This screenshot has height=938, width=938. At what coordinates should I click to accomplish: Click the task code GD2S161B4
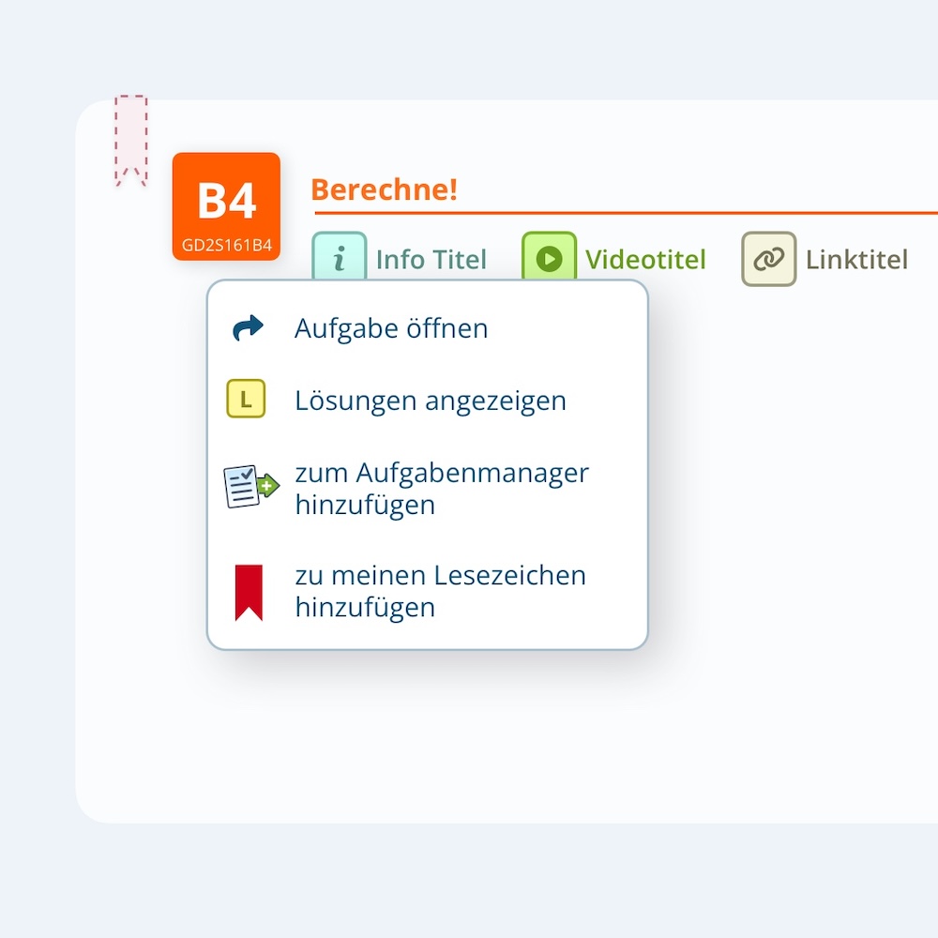click(x=226, y=245)
